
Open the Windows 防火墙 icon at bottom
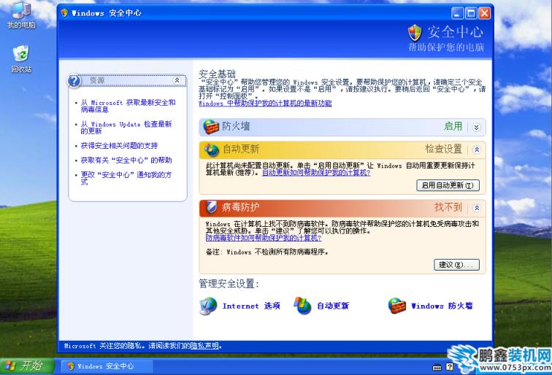396,306
